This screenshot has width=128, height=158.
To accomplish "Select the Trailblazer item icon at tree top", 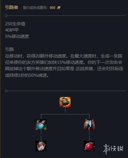I will pos(65,102).
